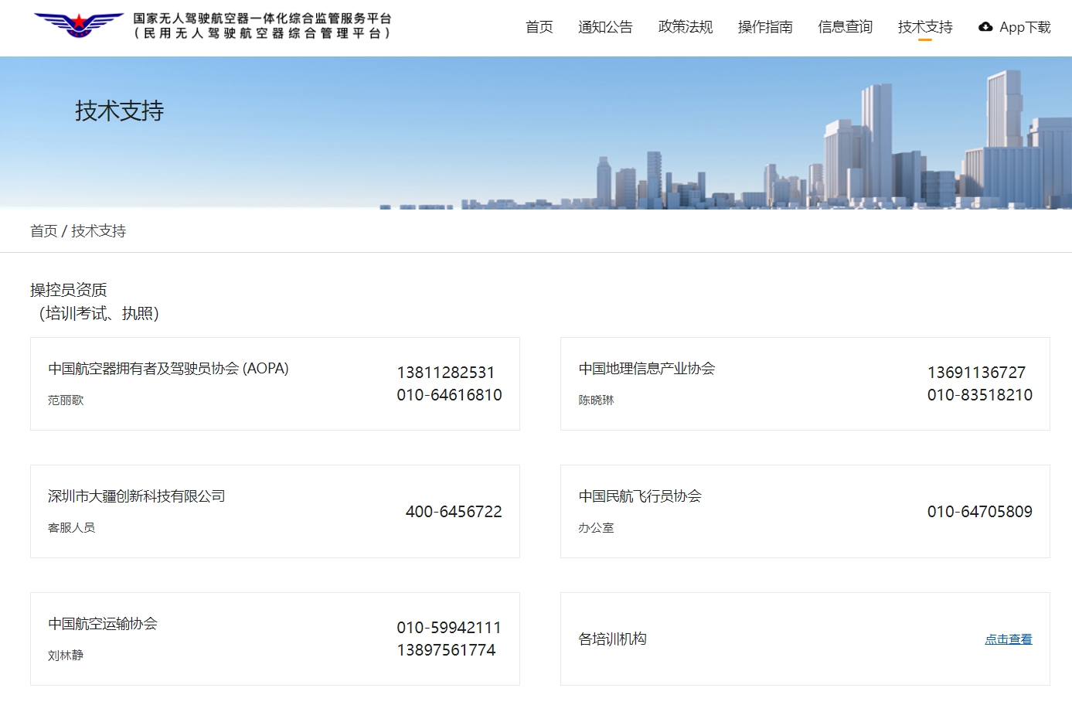Image resolution: width=1072 pixels, height=712 pixels.
Task: Click the 技术支持 banner heading
Action: click(x=119, y=111)
